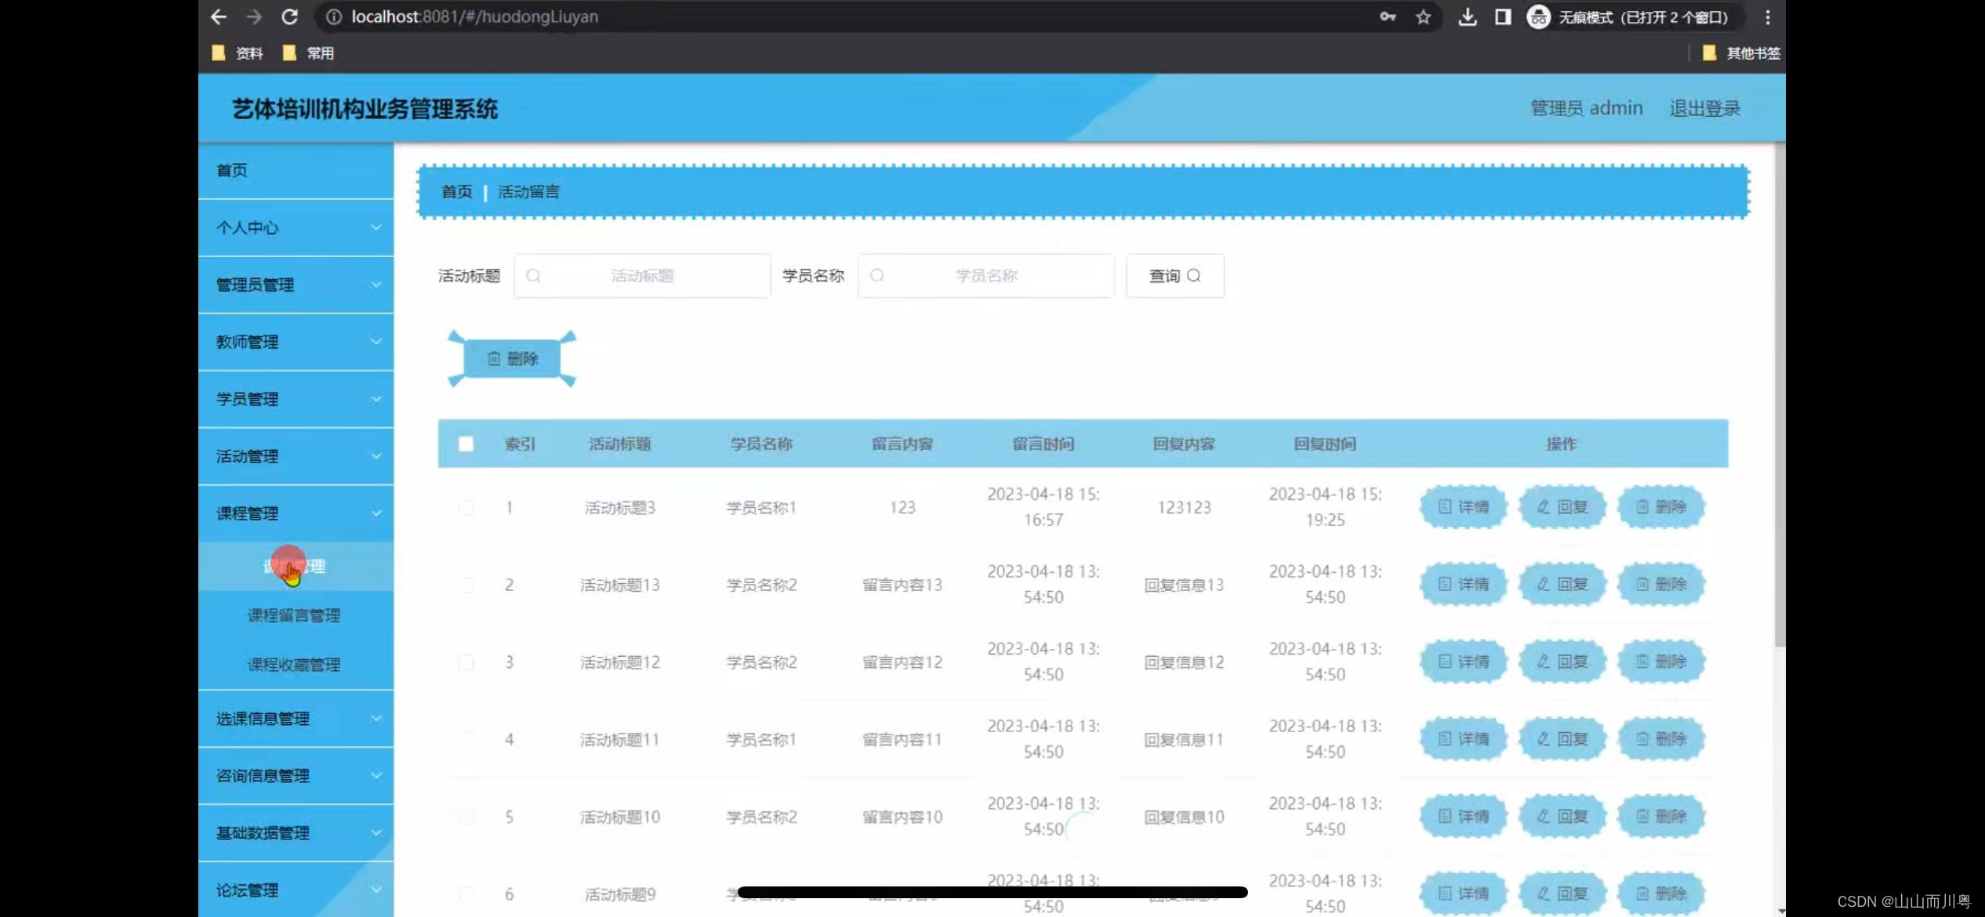This screenshot has width=1985, height=917.
Task: Open the 常用 bookmark folder
Action: (309, 53)
